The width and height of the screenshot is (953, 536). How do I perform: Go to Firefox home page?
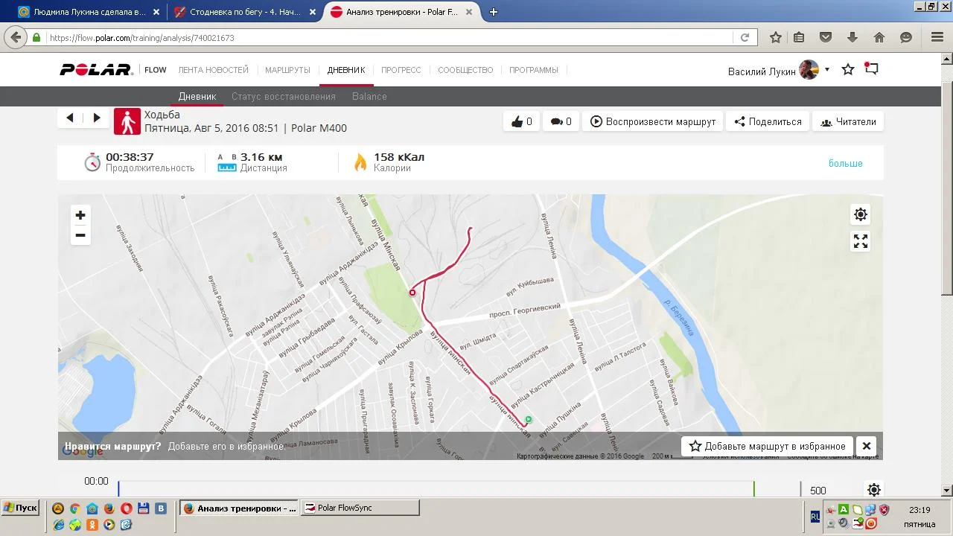click(x=879, y=37)
